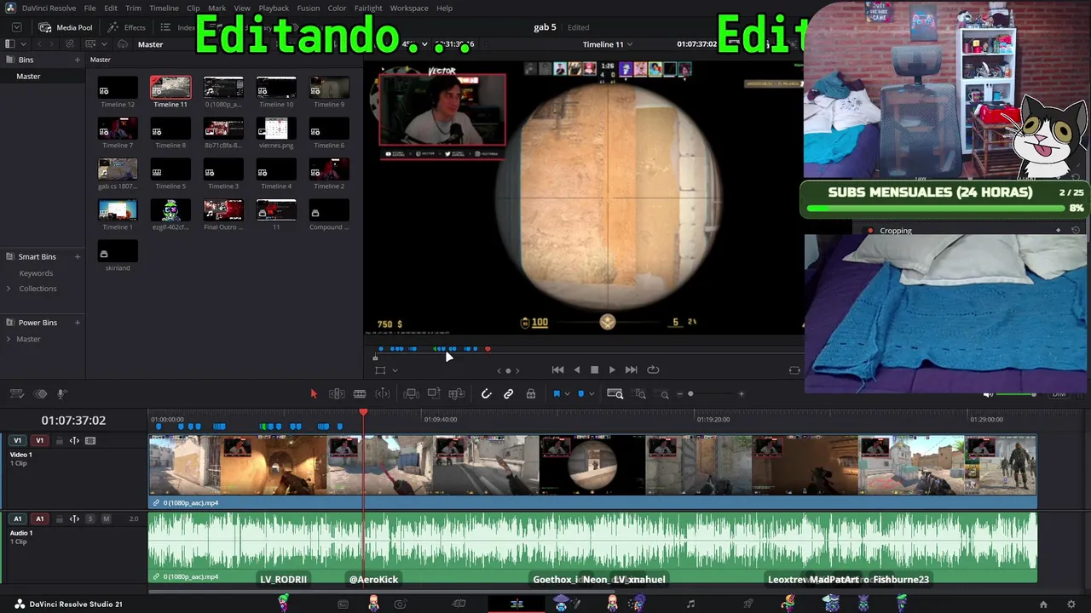Open Timeline View Options icon
Image resolution: width=1091 pixels, height=613 pixels.
pyautogui.click(x=16, y=393)
